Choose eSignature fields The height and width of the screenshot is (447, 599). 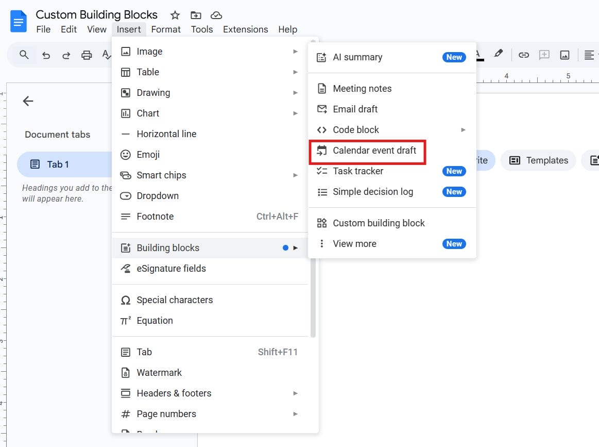click(210, 269)
